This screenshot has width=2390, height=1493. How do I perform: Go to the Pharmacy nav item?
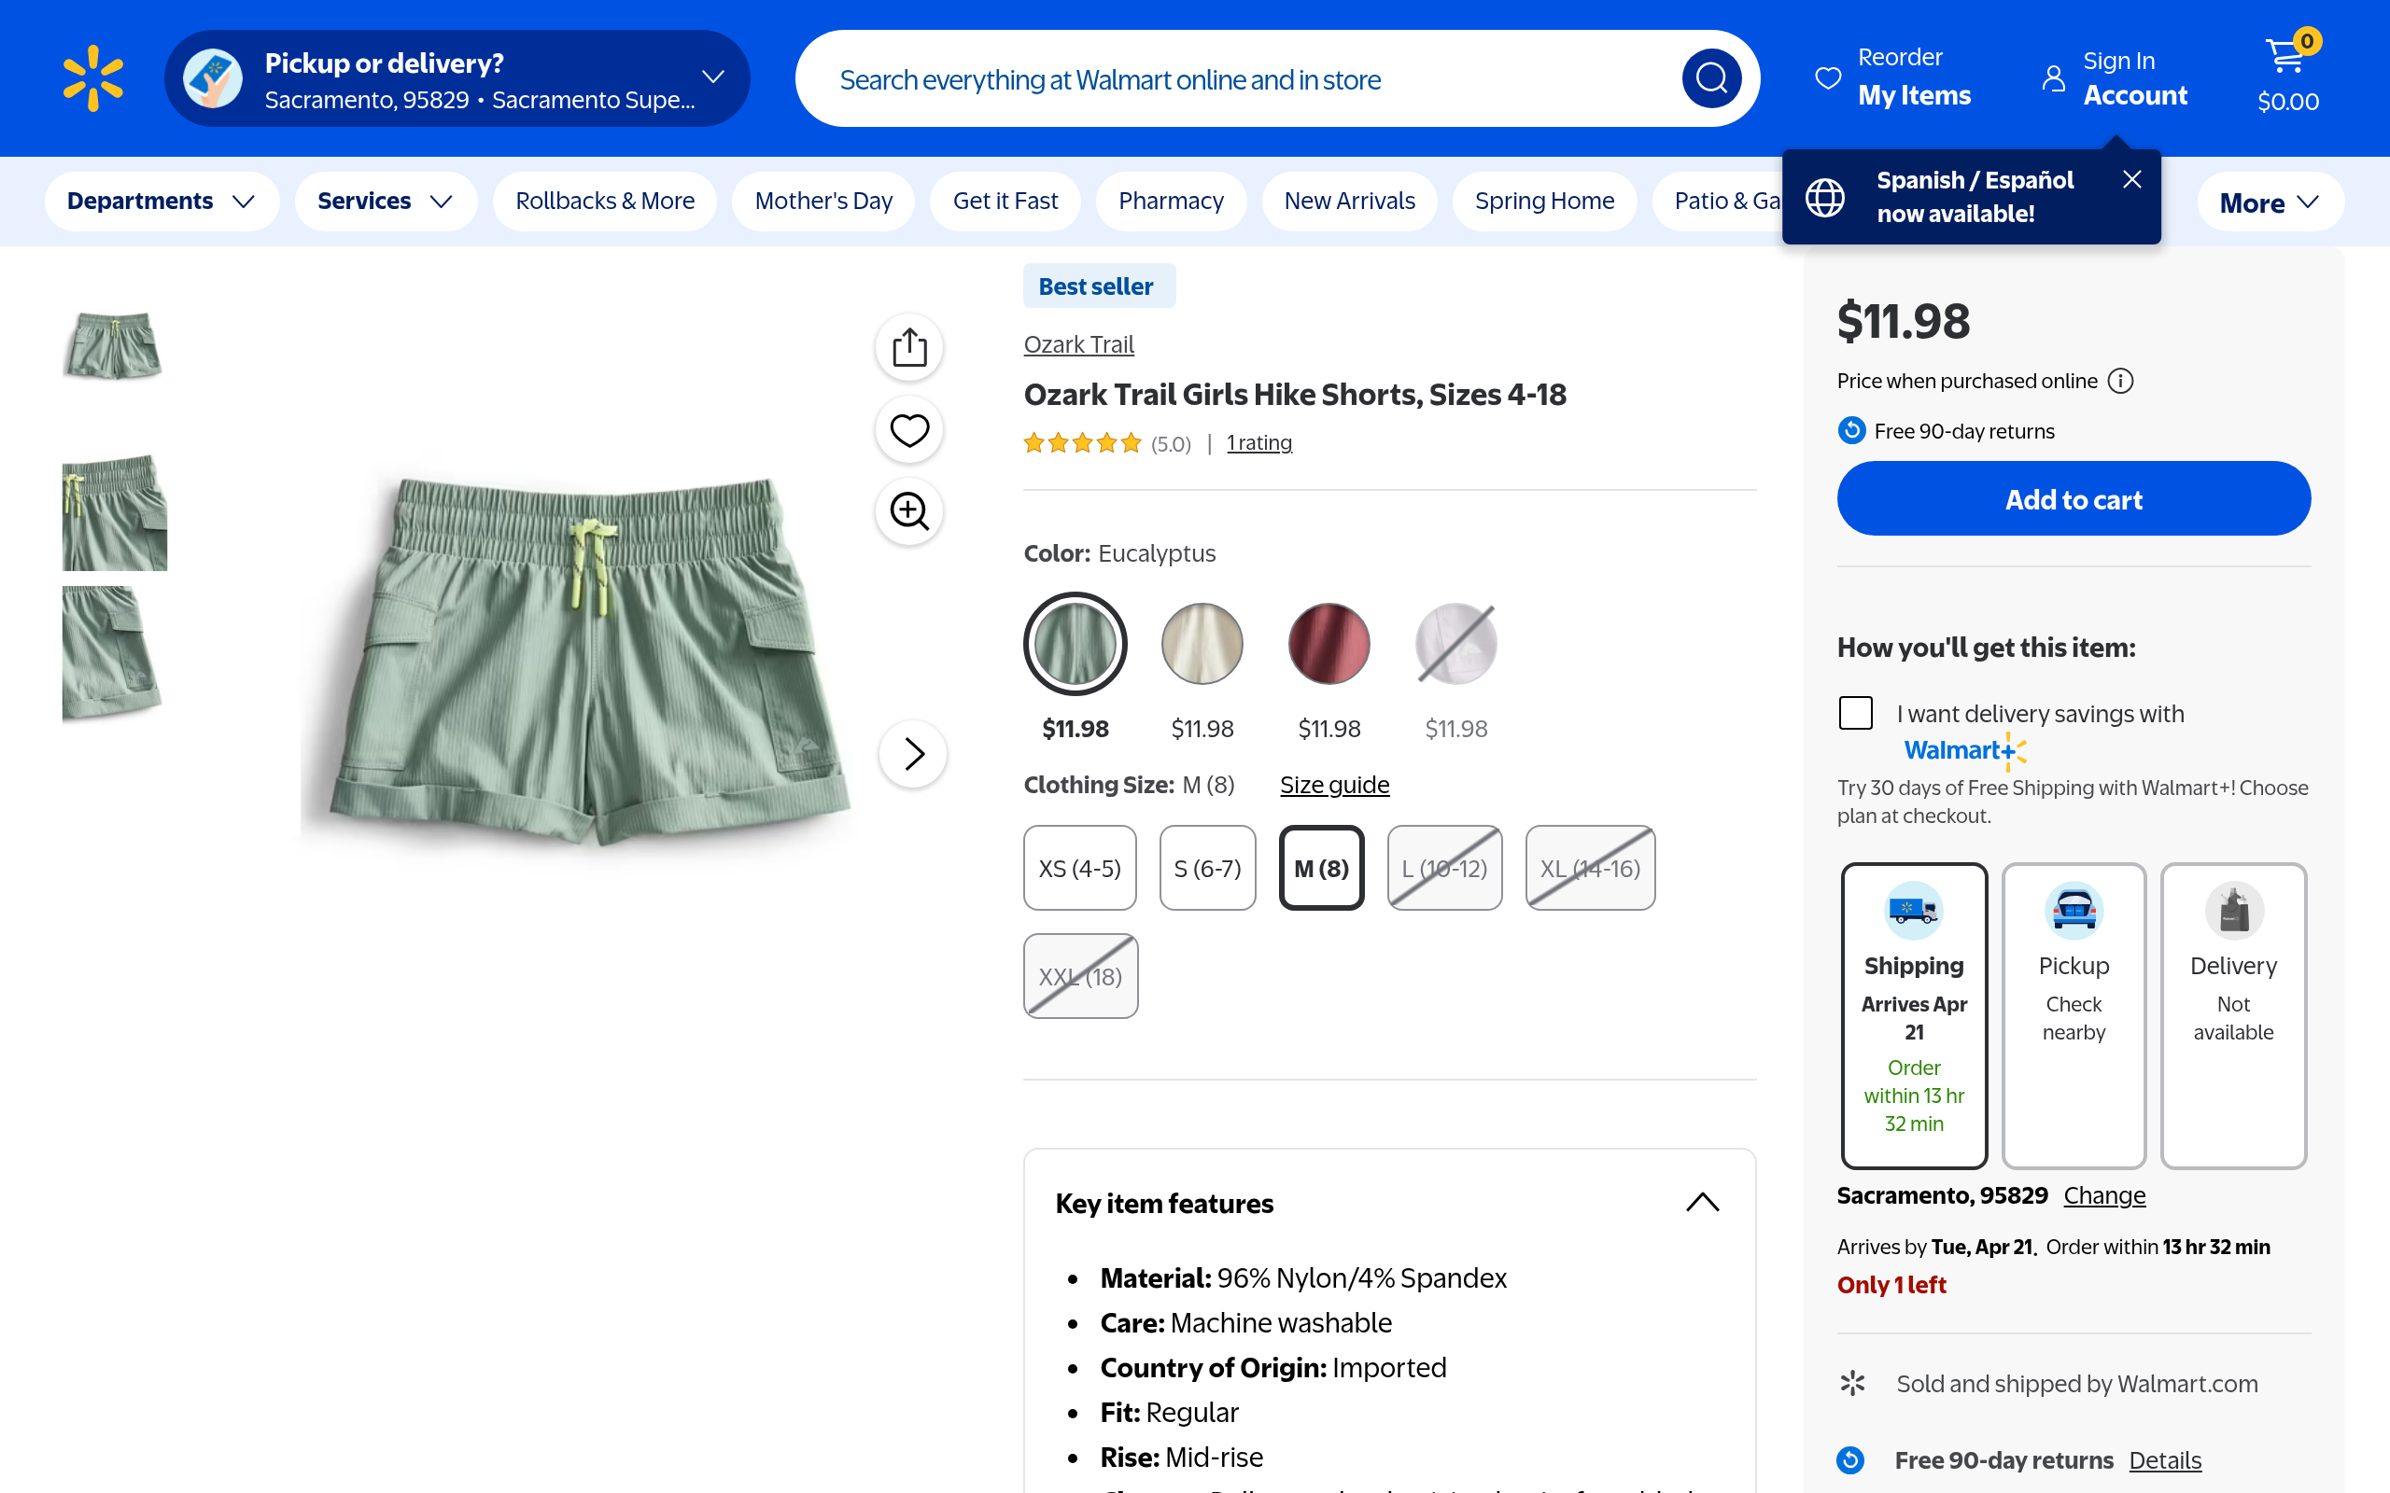point(1171,202)
